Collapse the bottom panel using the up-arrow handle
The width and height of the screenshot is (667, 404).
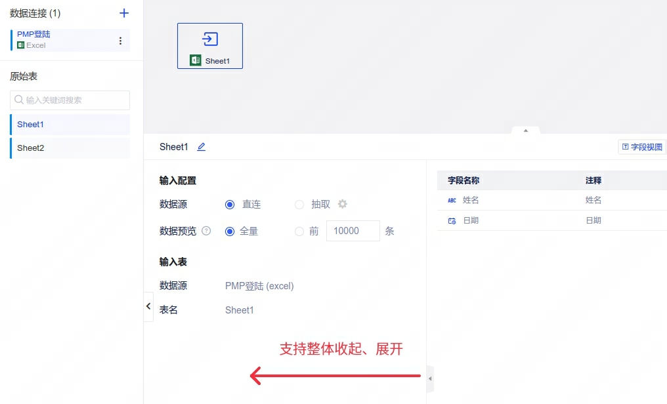pos(525,131)
